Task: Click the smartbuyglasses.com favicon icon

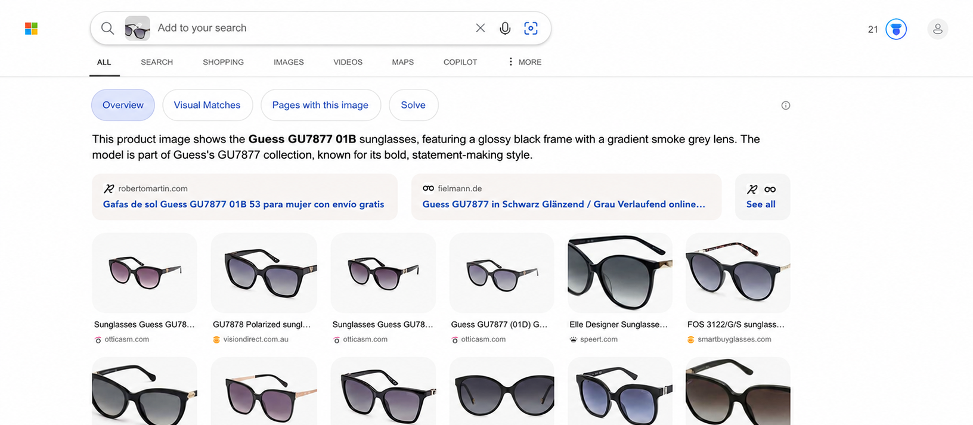Action: 691,339
